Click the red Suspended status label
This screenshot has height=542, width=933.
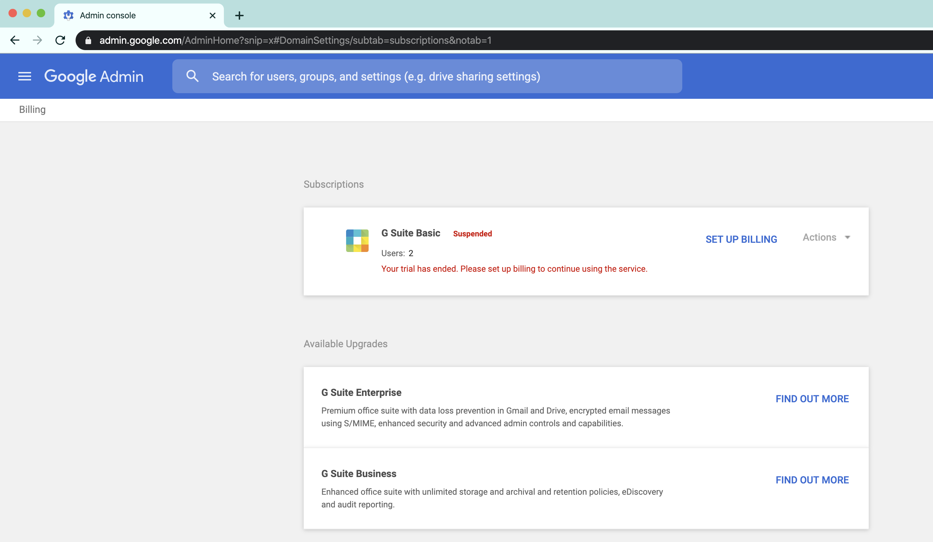coord(473,234)
